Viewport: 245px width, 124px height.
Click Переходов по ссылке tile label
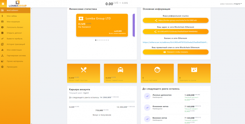pos(187,80)
